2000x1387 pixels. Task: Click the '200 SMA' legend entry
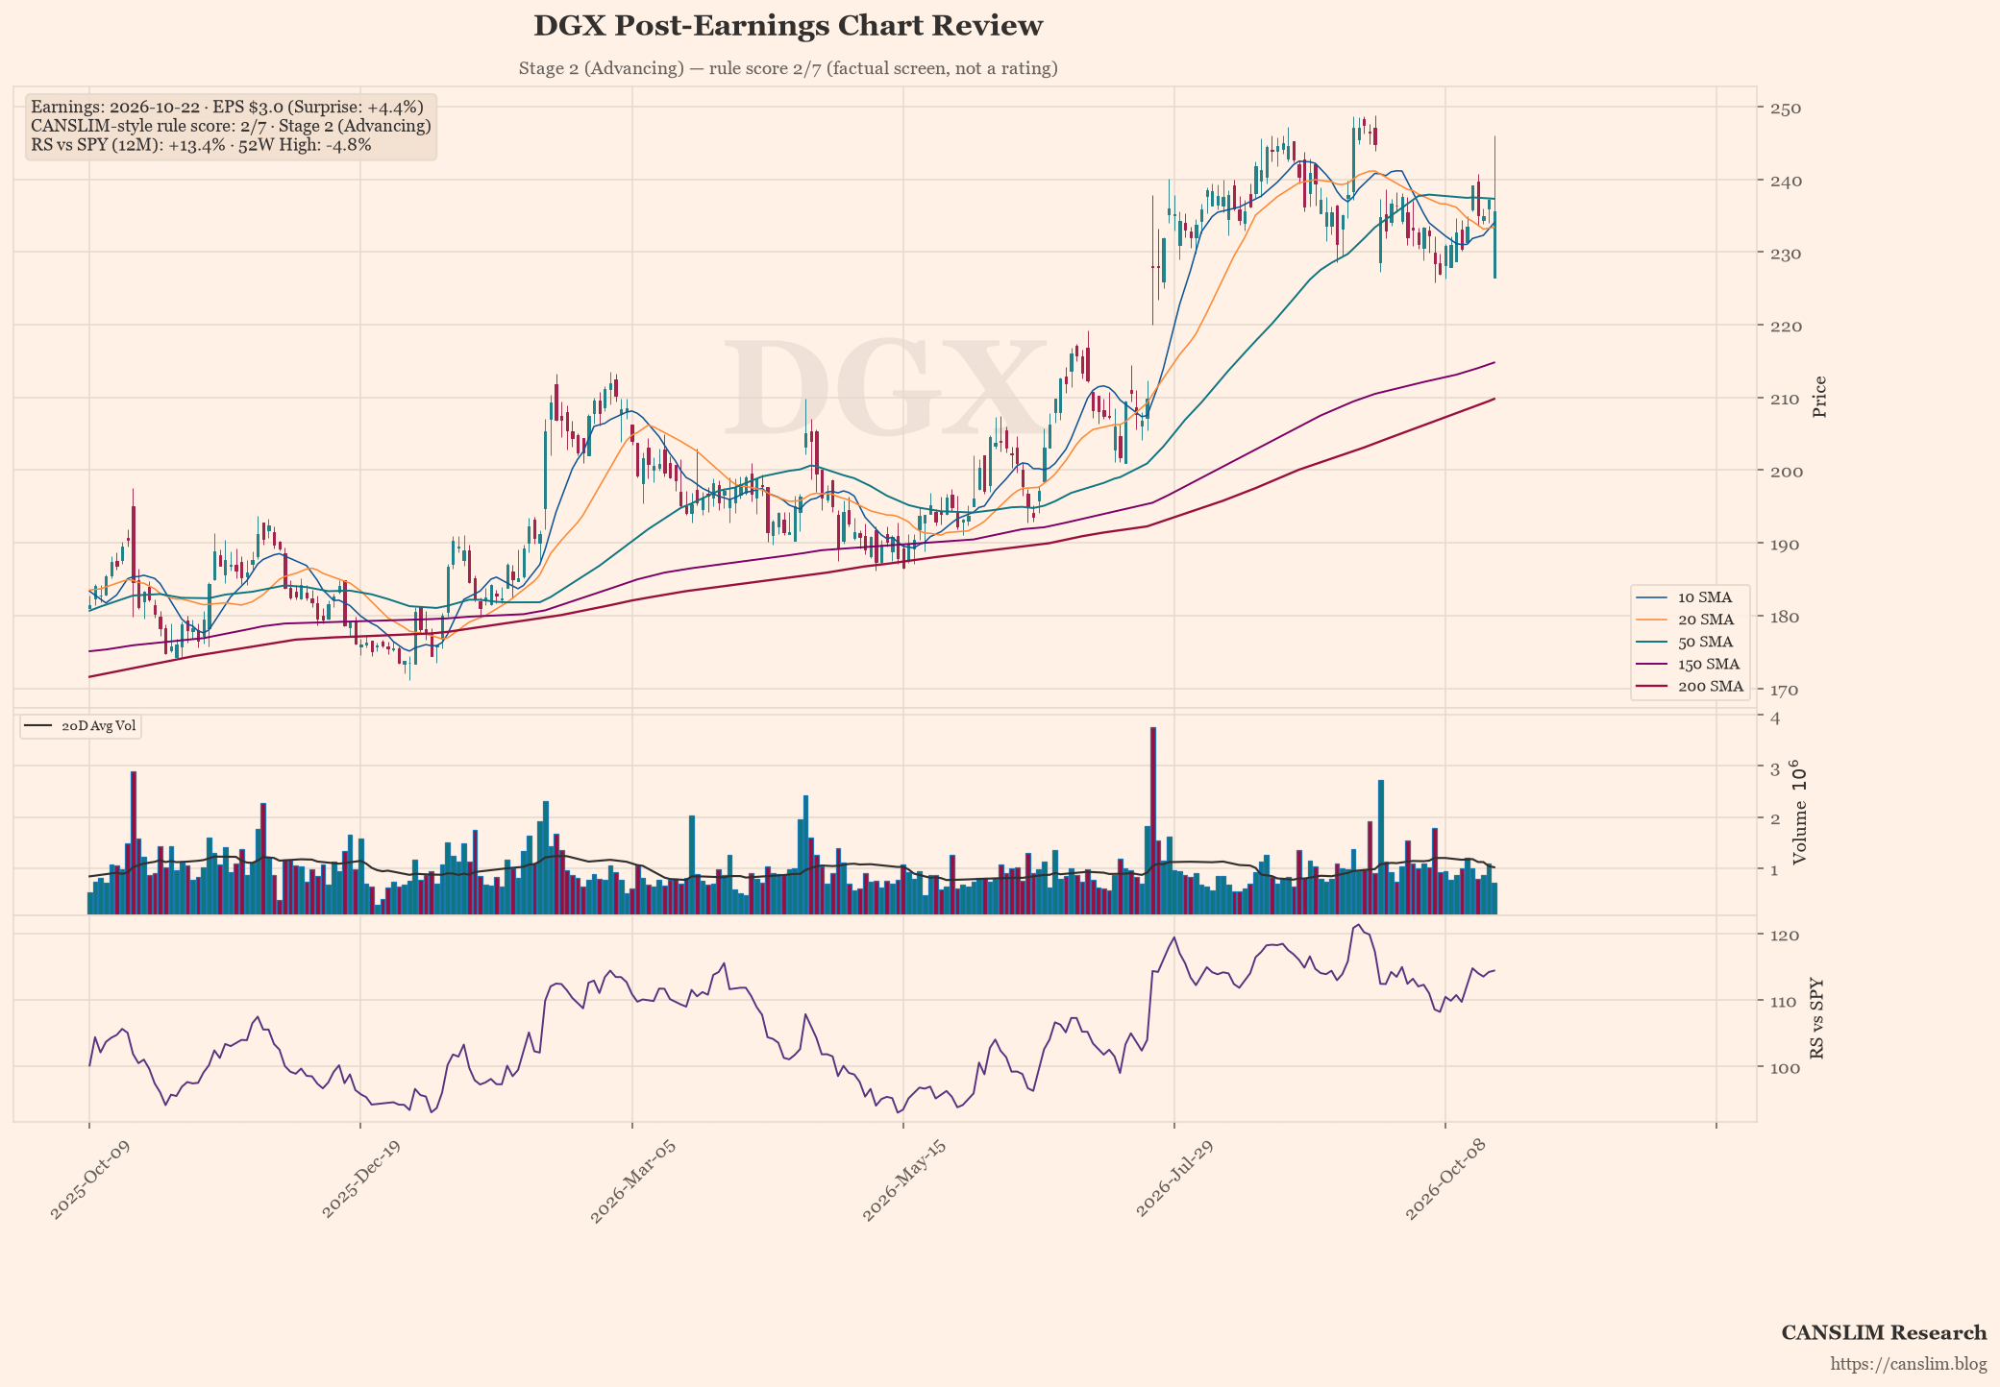(x=1691, y=686)
